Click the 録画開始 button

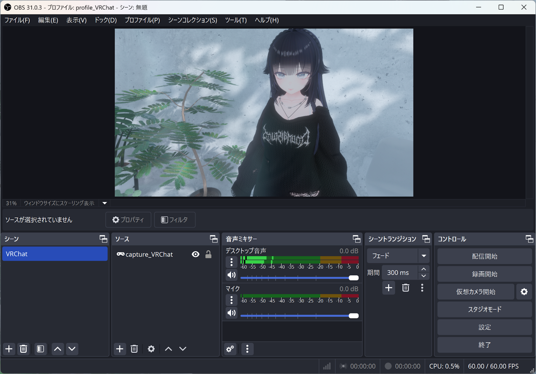click(x=484, y=274)
